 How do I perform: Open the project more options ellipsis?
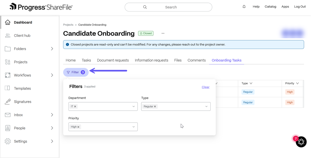(163, 34)
